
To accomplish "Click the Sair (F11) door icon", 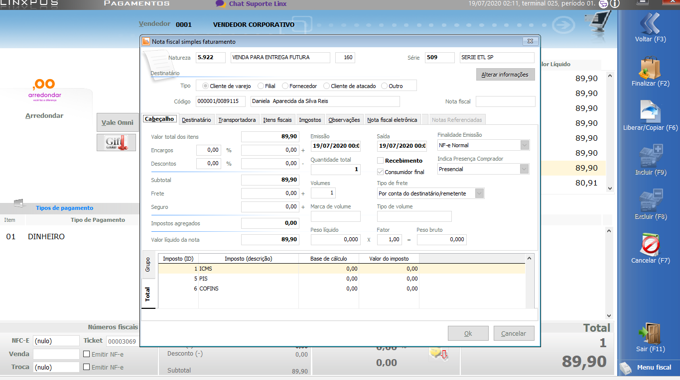I will tap(650, 333).
